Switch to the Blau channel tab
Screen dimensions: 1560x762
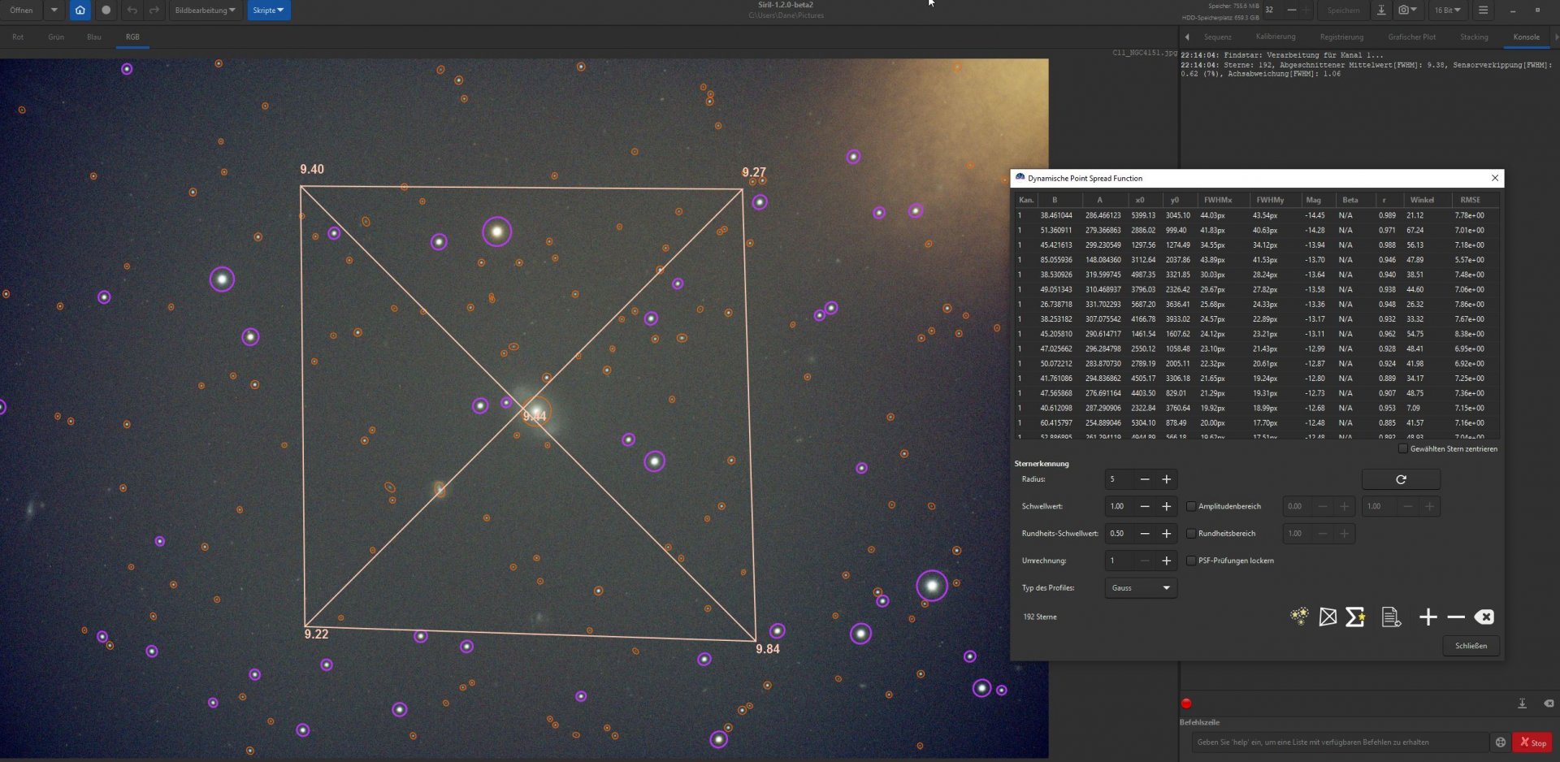click(x=94, y=37)
